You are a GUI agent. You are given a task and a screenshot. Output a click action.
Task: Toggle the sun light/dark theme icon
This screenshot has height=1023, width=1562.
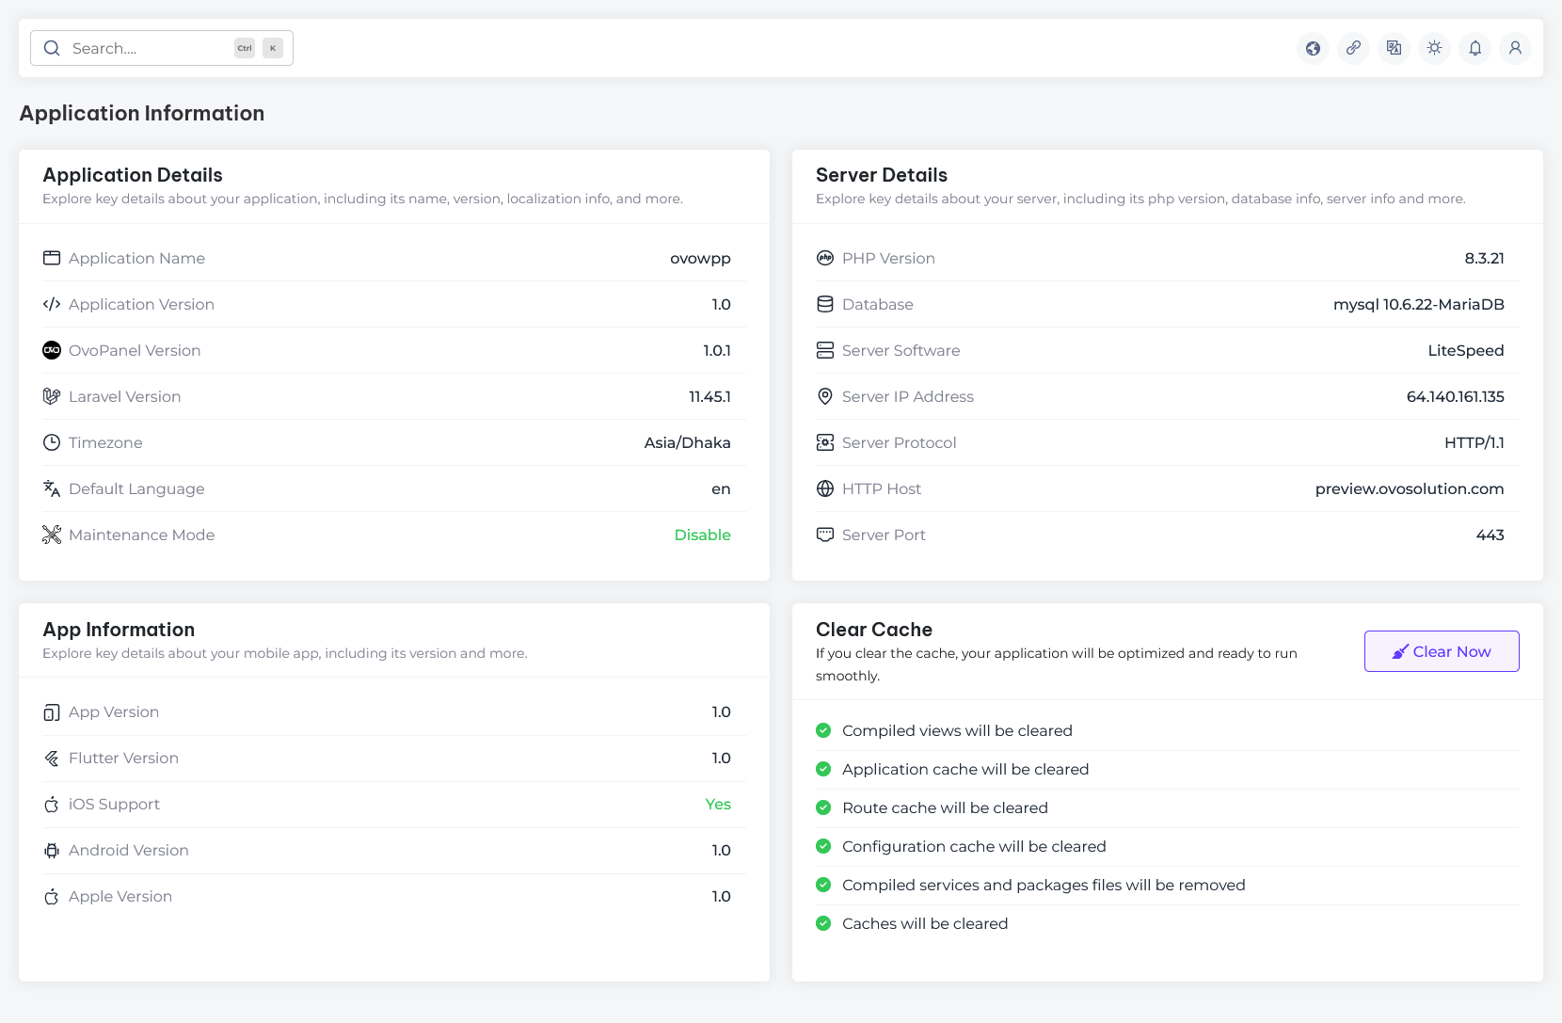point(1434,48)
